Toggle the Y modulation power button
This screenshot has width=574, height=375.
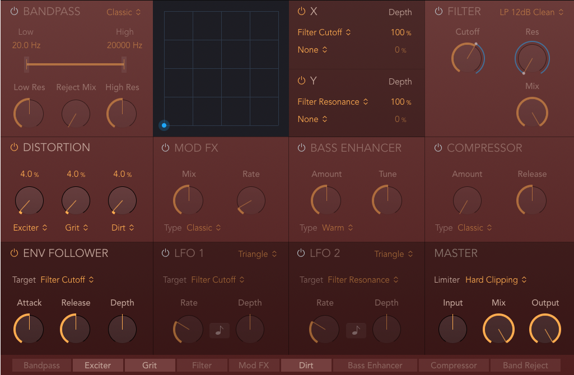301,81
